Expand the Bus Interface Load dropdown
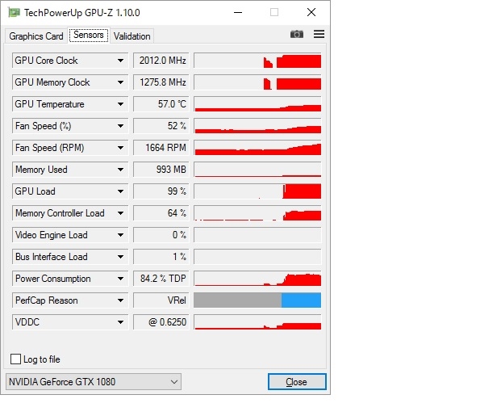The width and height of the screenshot is (501, 420). point(120,257)
